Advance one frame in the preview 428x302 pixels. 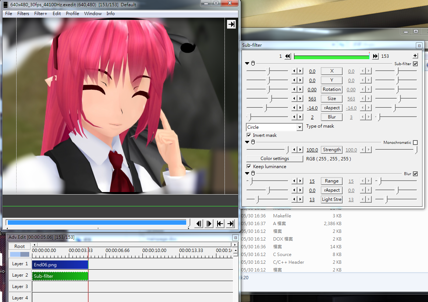point(209,224)
